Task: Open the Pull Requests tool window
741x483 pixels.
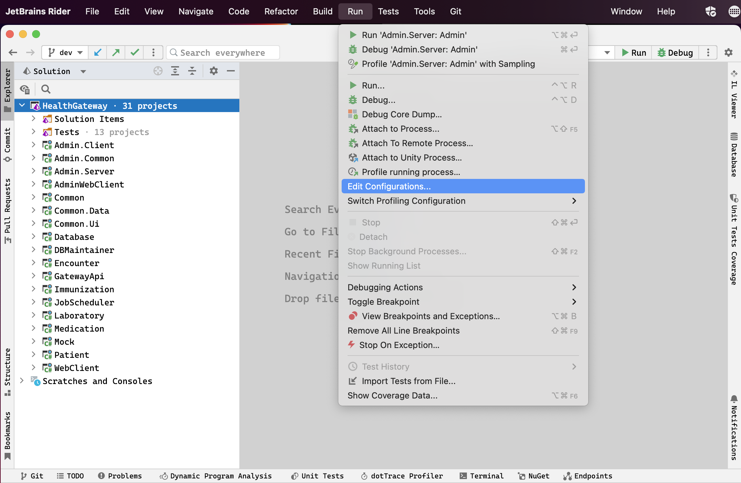Action: (x=8, y=211)
